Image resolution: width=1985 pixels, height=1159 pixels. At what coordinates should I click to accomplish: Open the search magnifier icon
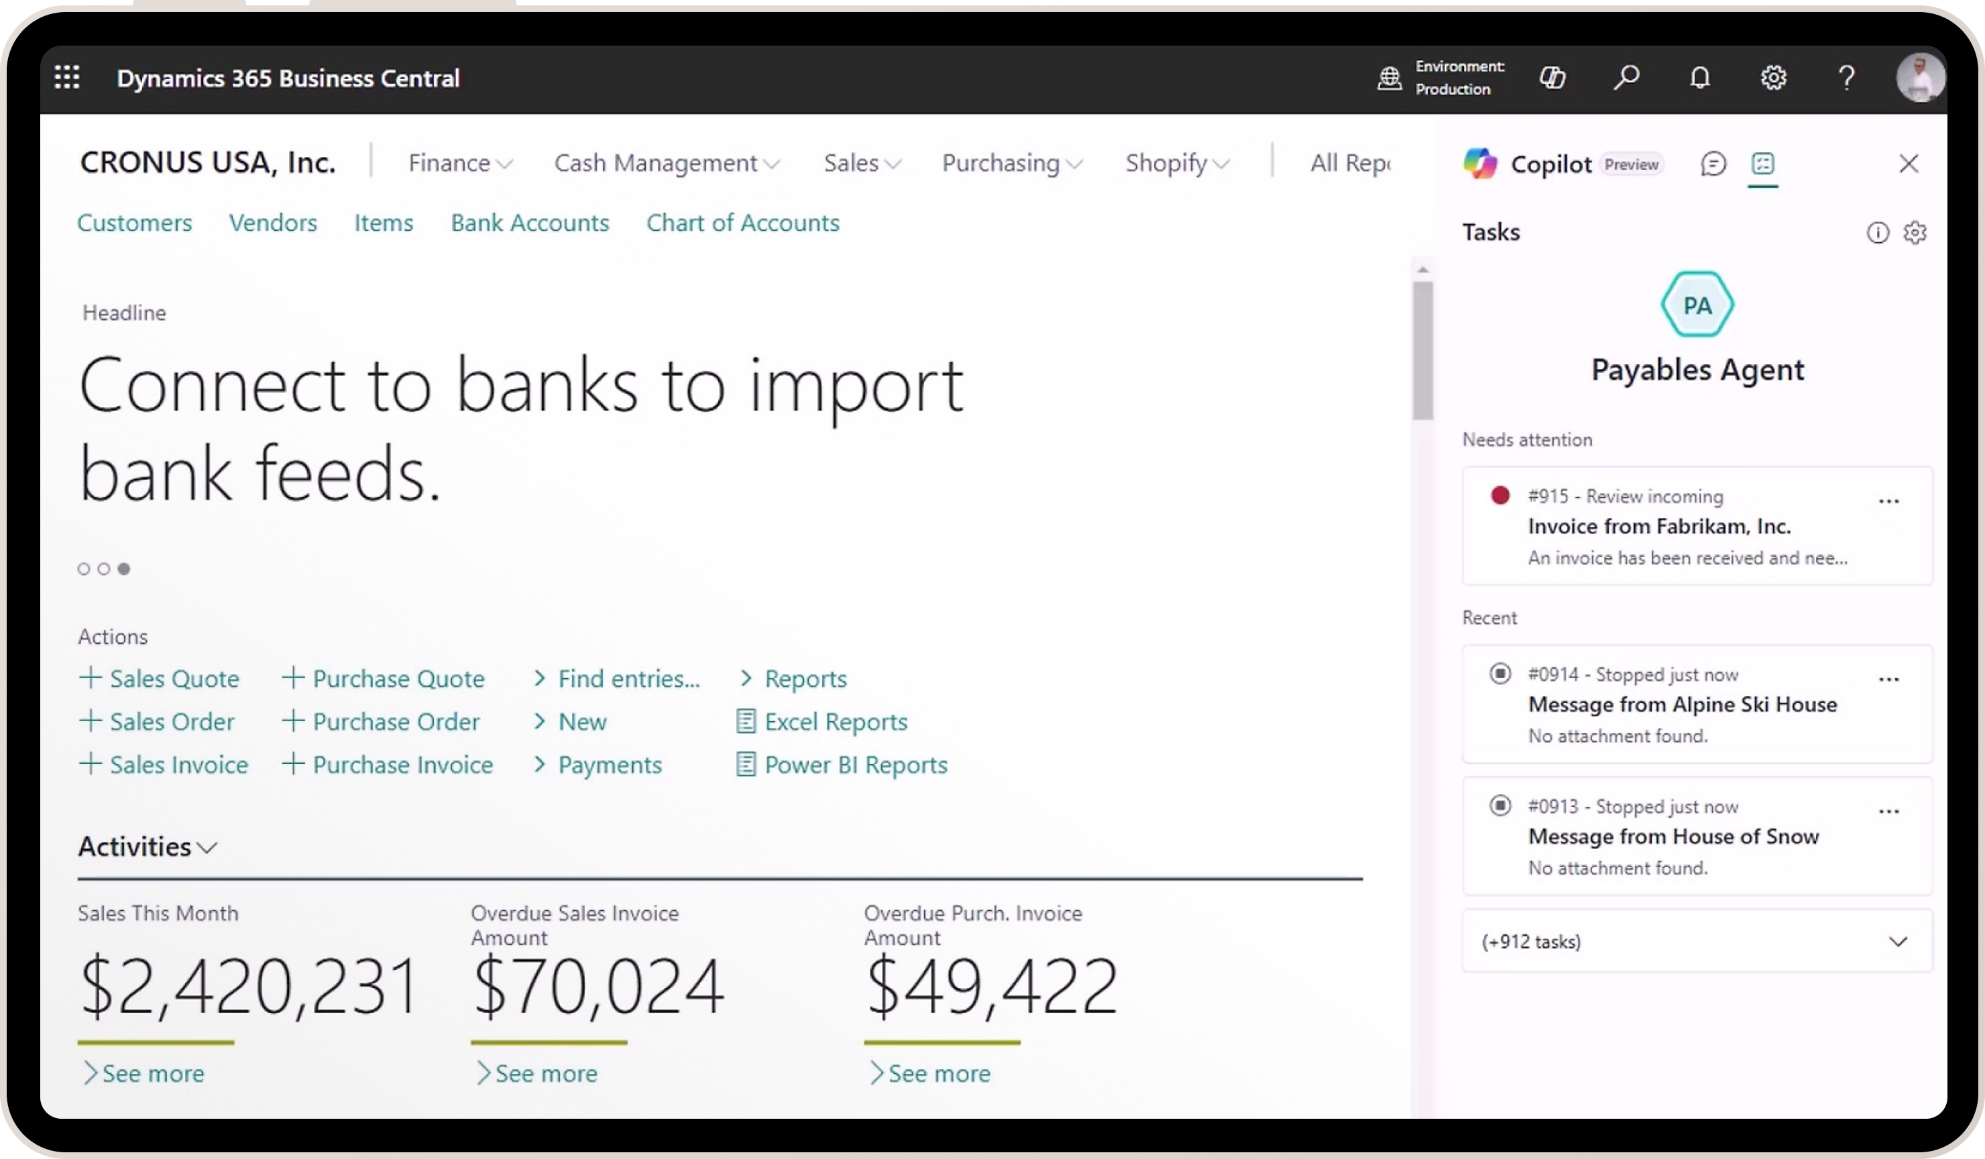click(x=1626, y=77)
